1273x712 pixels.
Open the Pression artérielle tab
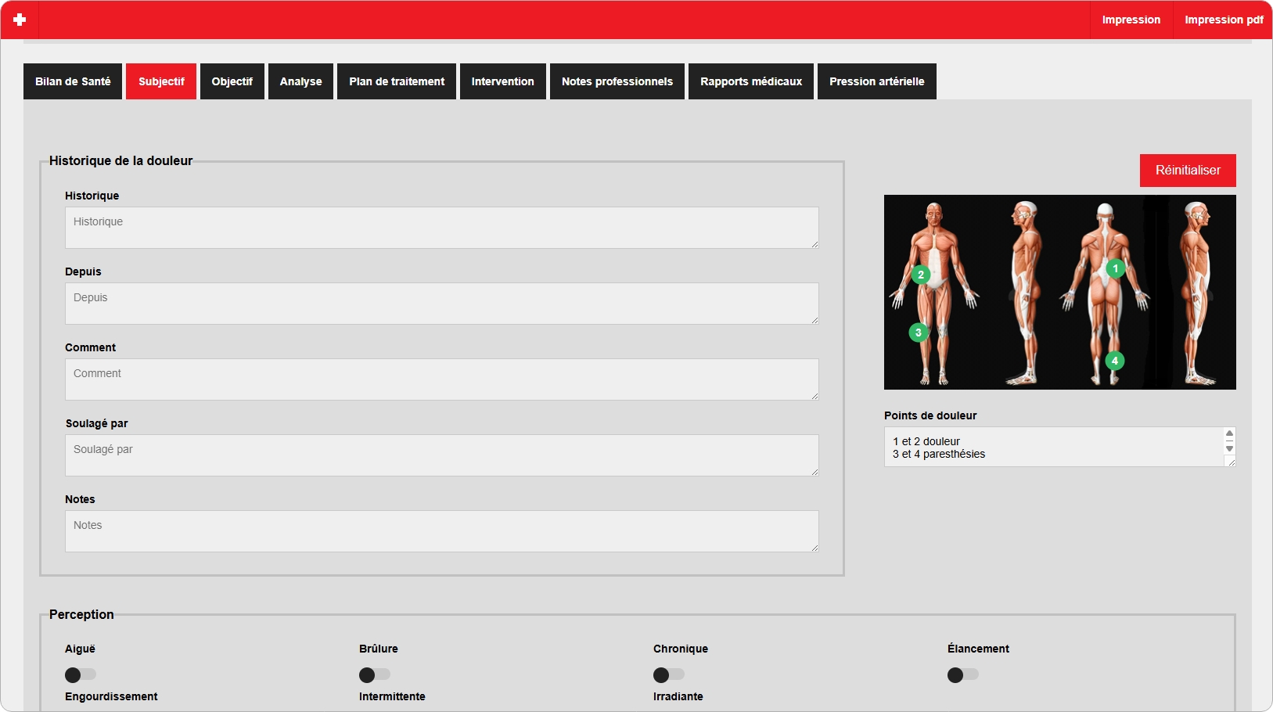point(877,81)
